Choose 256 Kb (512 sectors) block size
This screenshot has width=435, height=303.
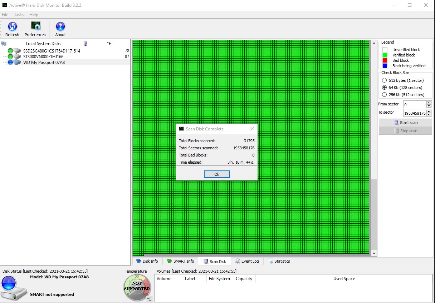385,95
